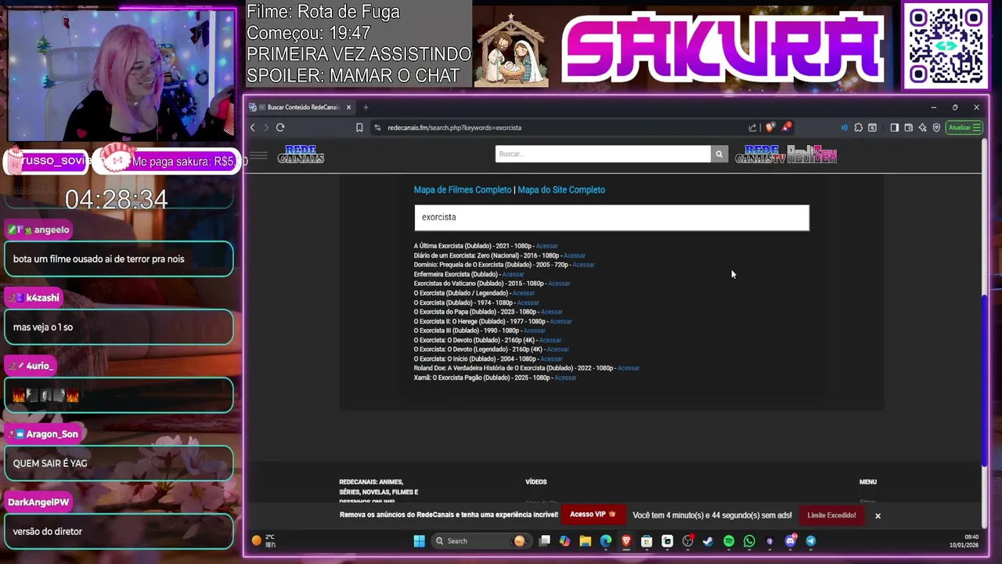This screenshot has width=1002, height=564.
Task: Access O Exorcista (Dublado) 1974
Action: pyautogui.click(x=528, y=302)
